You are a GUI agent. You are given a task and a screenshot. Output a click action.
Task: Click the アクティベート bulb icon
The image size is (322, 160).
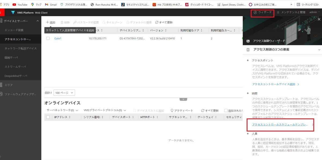point(172,110)
